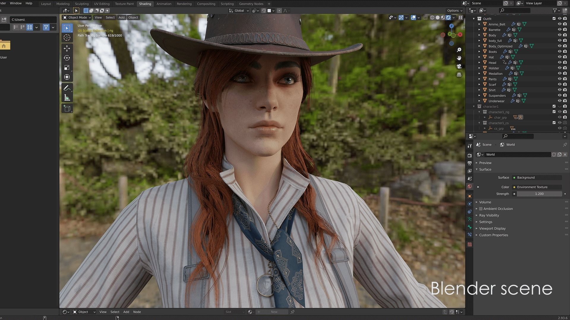Viewport: 570px width, 320px height.
Task: Open the Object Mode dropdown
Action: [77, 17]
